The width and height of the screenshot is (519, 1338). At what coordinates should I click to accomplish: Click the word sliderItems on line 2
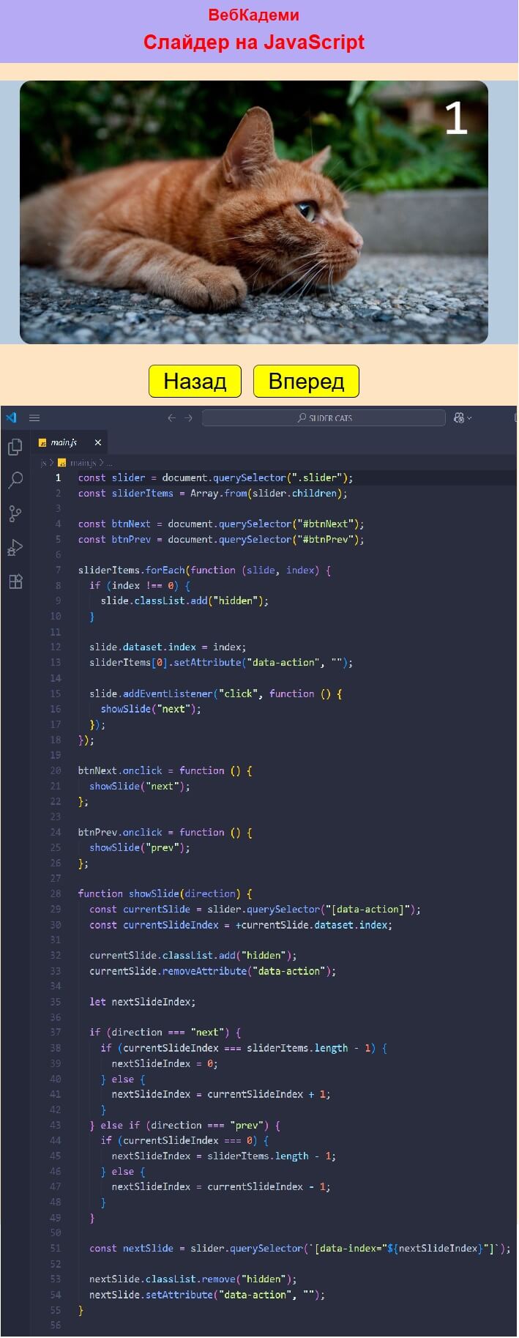click(143, 494)
